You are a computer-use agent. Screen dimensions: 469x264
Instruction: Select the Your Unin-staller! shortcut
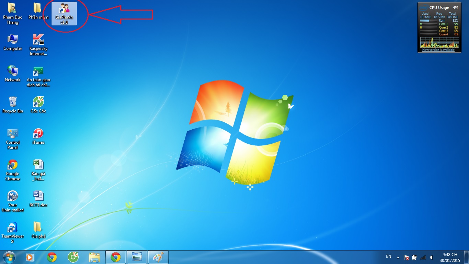point(13,201)
